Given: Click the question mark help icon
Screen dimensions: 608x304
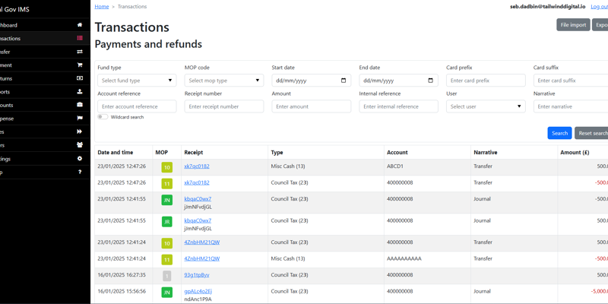Looking at the screenshot, I should click(79, 172).
